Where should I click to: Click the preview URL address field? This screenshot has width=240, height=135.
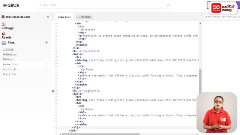click(222, 16)
